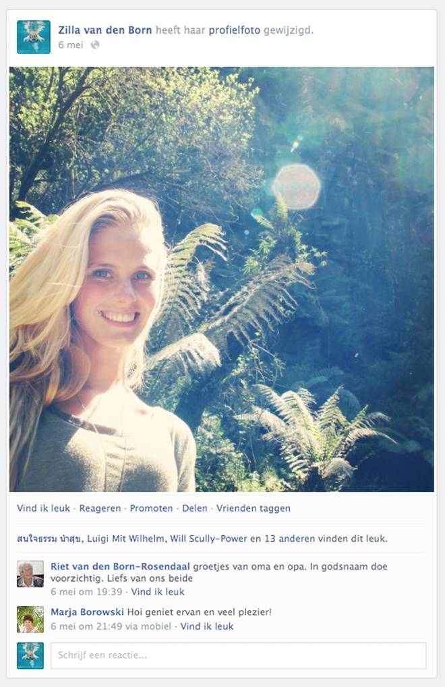Click the Promoten link
Screen dimensions: 445x687
(152, 508)
